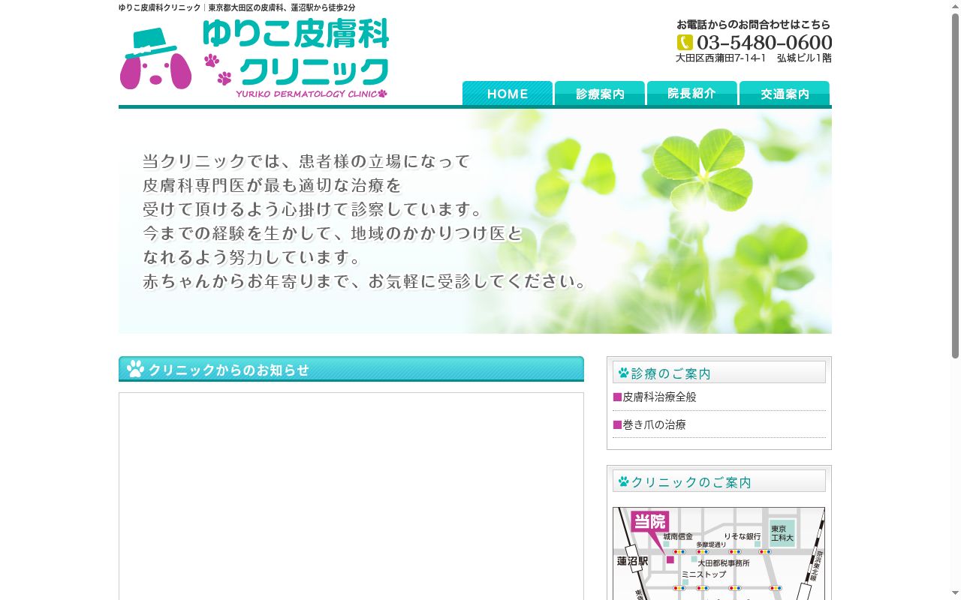The width and height of the screenshot is (961, 600).
Task: Click the dog mascot logo image
Action: tap(155, 58)
